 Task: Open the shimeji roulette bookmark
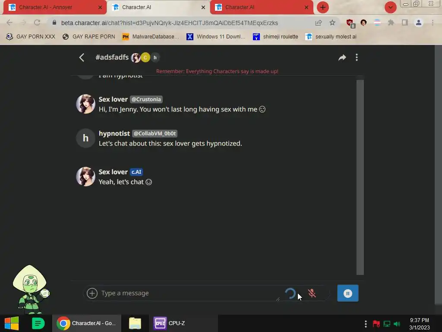[275, 37]
